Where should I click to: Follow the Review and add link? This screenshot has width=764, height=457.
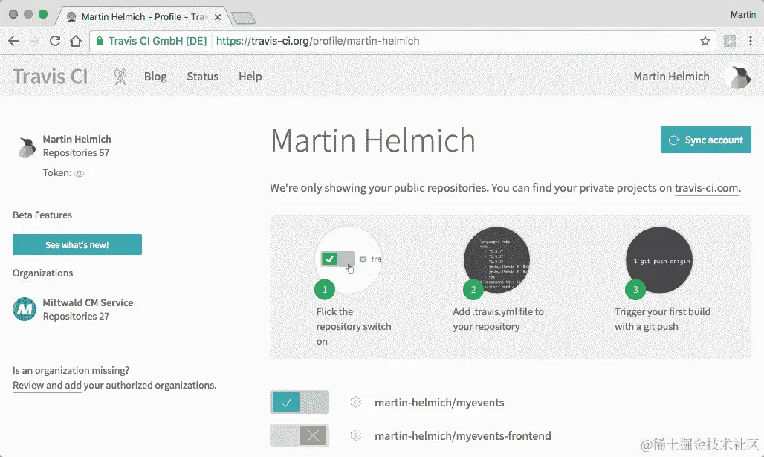pyautogui.click(x=47, y=386)
